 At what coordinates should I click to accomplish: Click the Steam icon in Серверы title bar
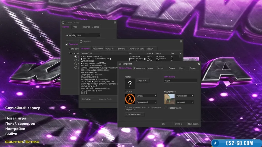(81, 41)
